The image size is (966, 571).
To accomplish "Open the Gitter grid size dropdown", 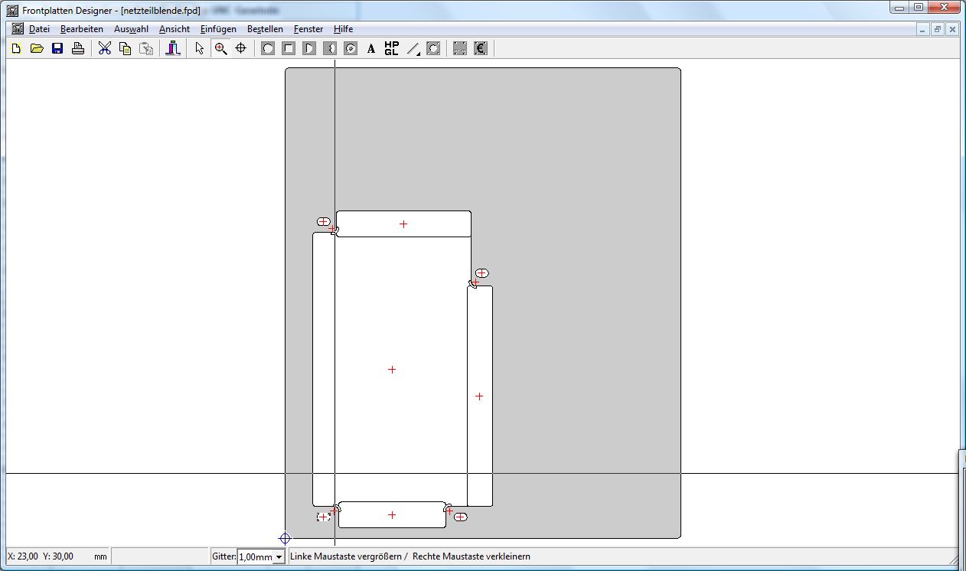I will (279, 557).
